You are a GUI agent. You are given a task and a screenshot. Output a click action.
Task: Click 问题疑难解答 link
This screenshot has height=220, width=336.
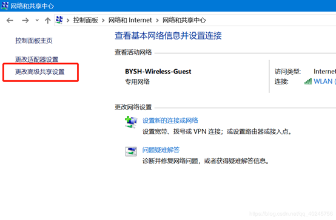coord(161,150)
